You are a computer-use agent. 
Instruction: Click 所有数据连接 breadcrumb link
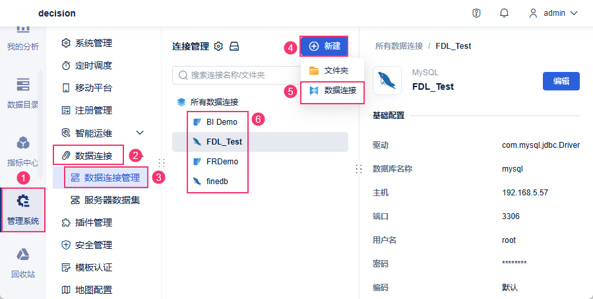click(398, 46)
